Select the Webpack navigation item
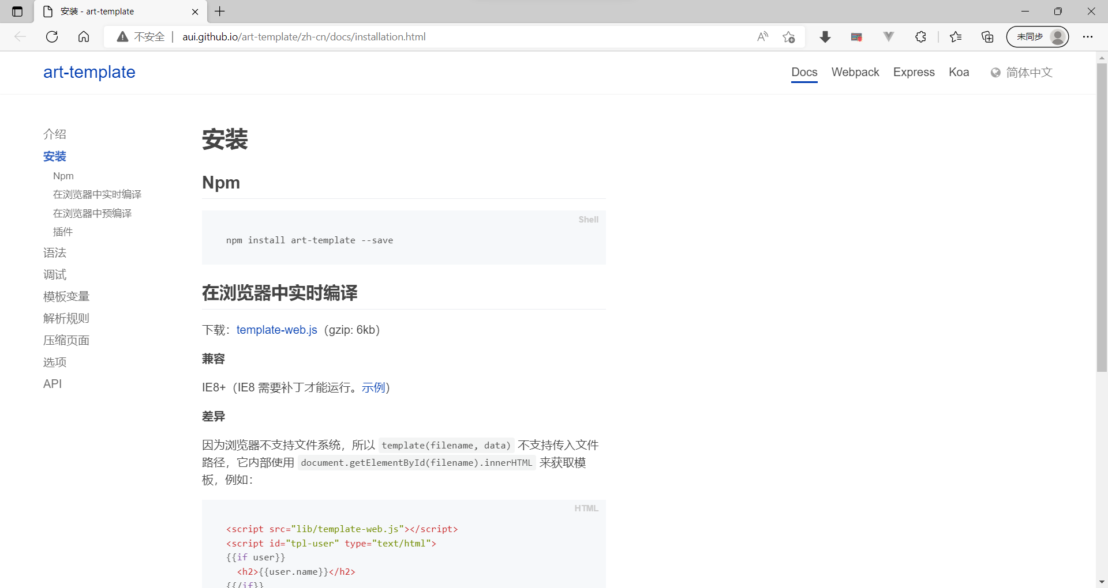 pyautogui.click(x=855, y=72)
